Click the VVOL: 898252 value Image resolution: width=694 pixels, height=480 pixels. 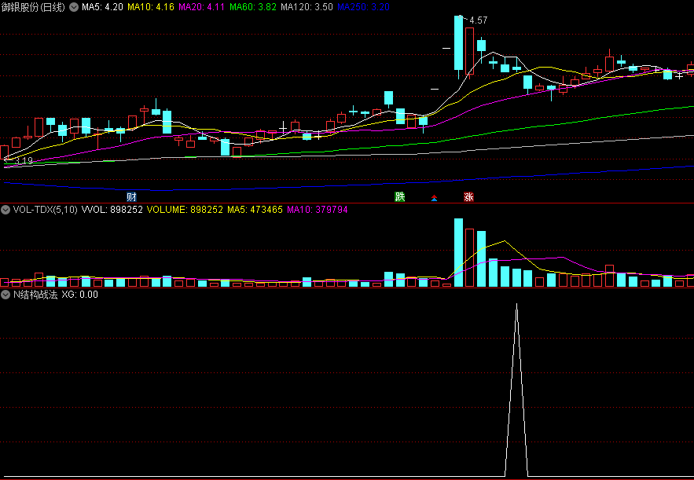[x=112, y=210]
